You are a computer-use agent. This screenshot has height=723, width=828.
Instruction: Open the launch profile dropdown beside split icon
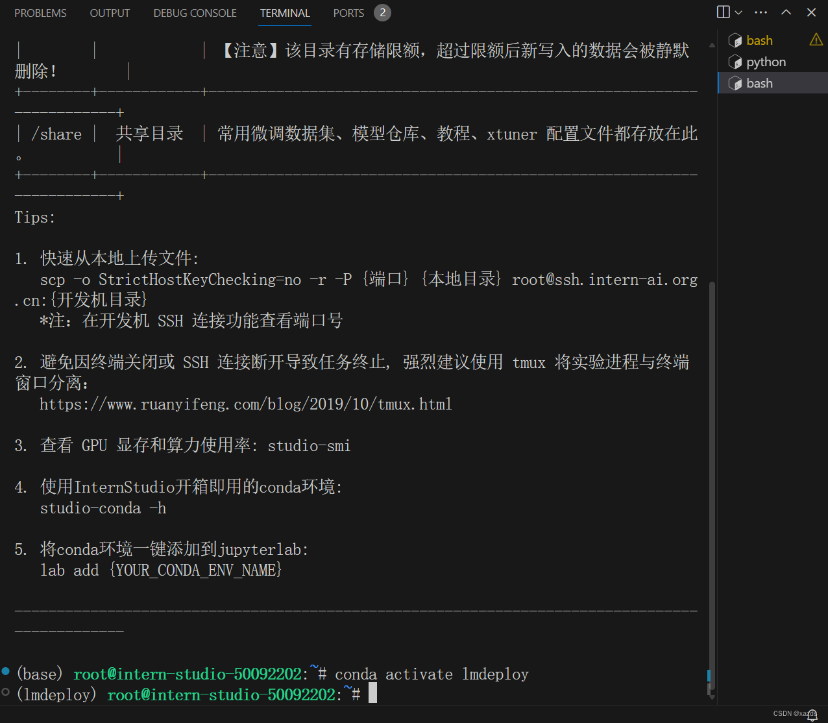click(738, 12)
